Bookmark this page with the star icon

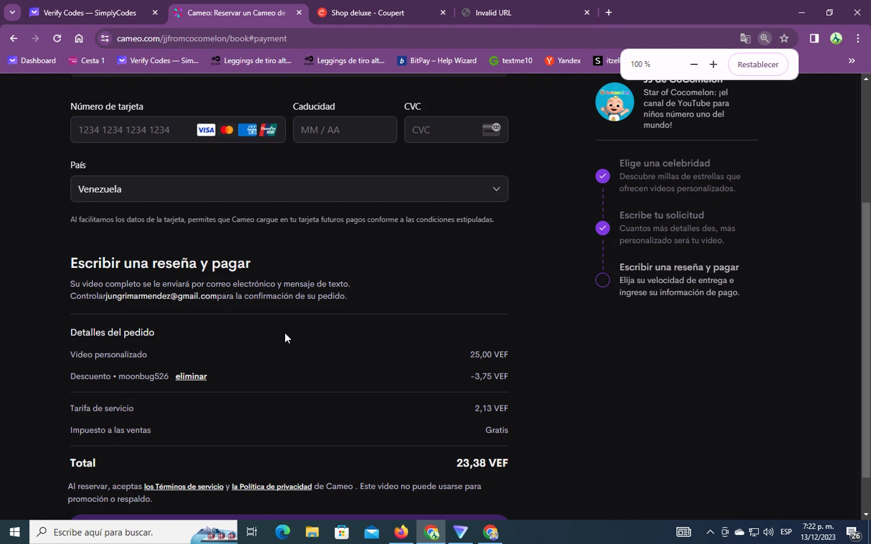[784, 38]
